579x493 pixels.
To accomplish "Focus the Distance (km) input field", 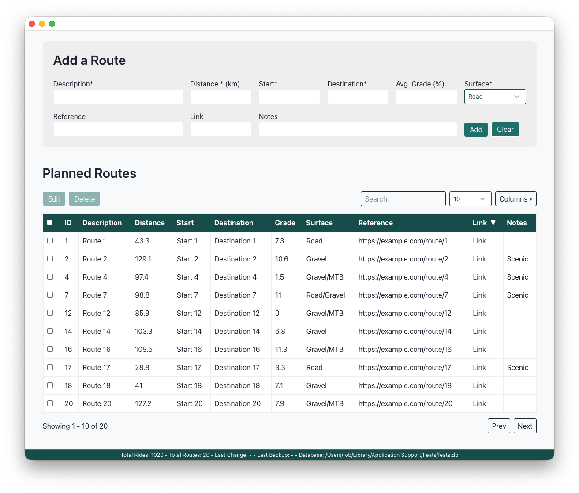I will point(220,97).
